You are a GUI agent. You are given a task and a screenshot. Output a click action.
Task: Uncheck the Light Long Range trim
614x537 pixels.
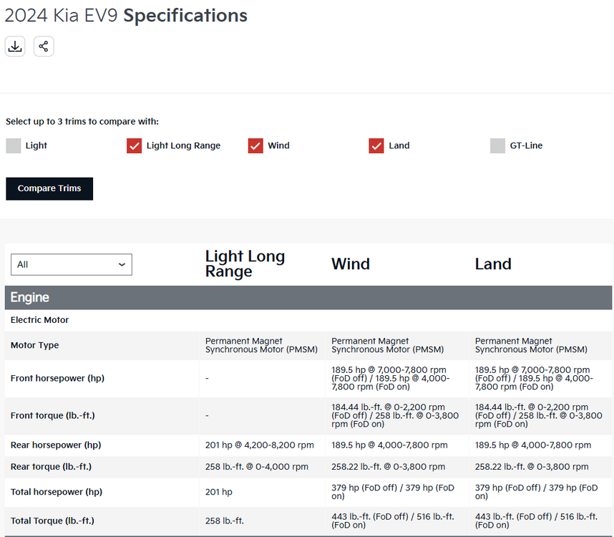(135, 146)
